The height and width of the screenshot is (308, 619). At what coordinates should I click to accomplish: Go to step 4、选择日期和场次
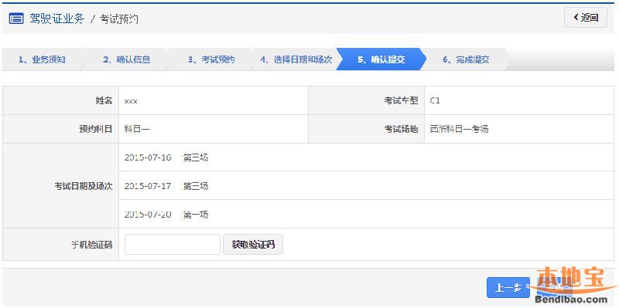pyautogui.click(x=296, y=60)
